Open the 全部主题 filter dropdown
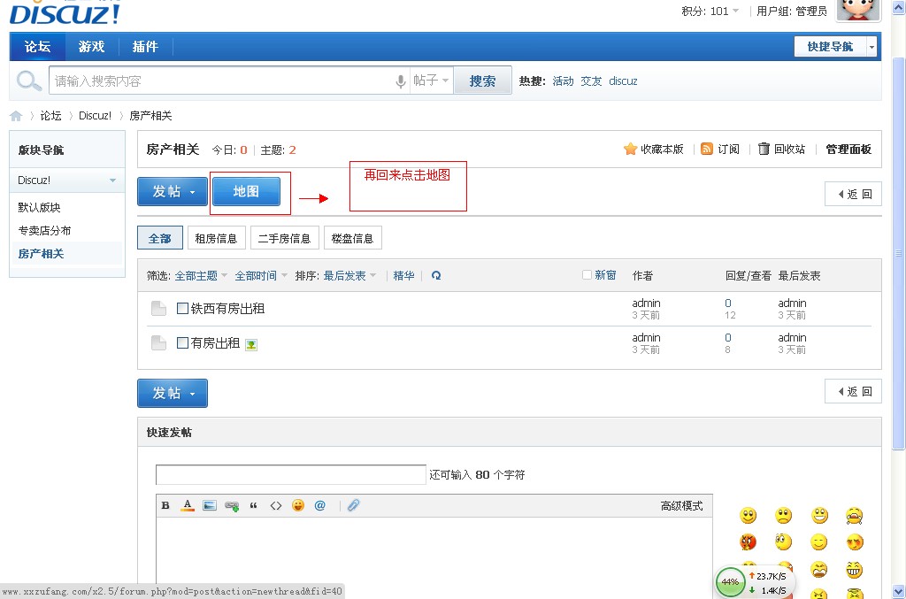 click(x=201, y=275)
